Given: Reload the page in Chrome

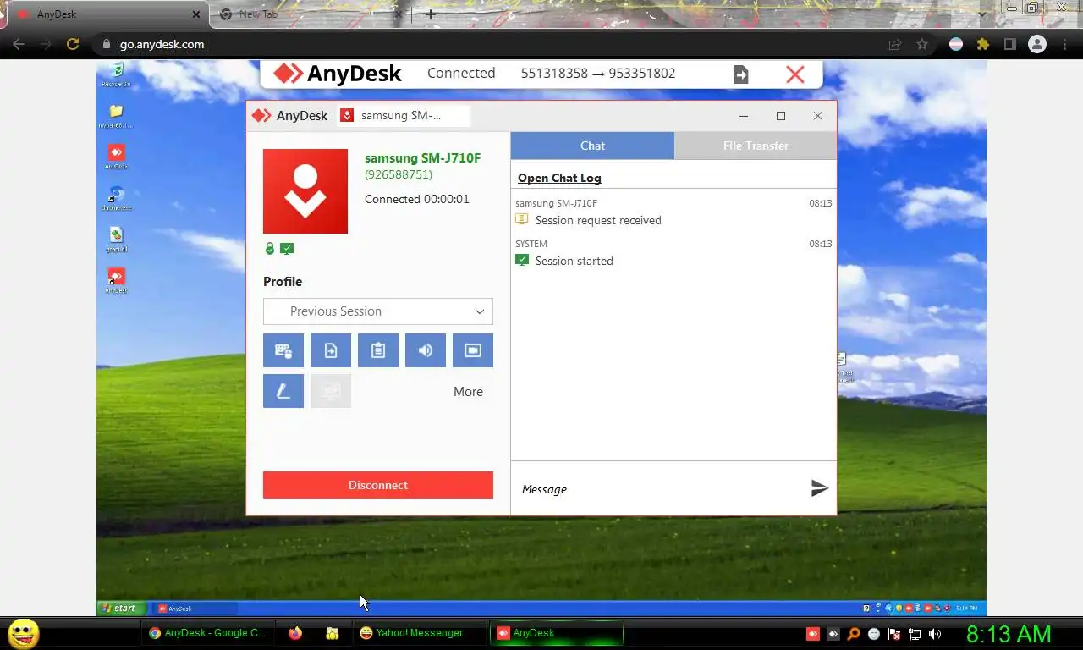Looking at the screenshot, I should click(73, 44).
